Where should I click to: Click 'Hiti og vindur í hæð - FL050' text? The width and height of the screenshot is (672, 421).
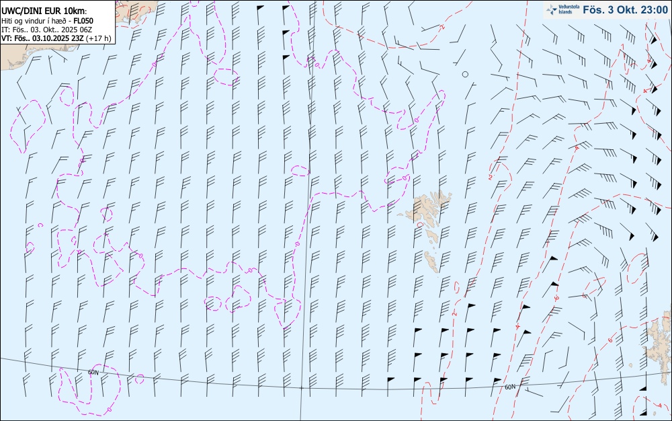point(48,21)
